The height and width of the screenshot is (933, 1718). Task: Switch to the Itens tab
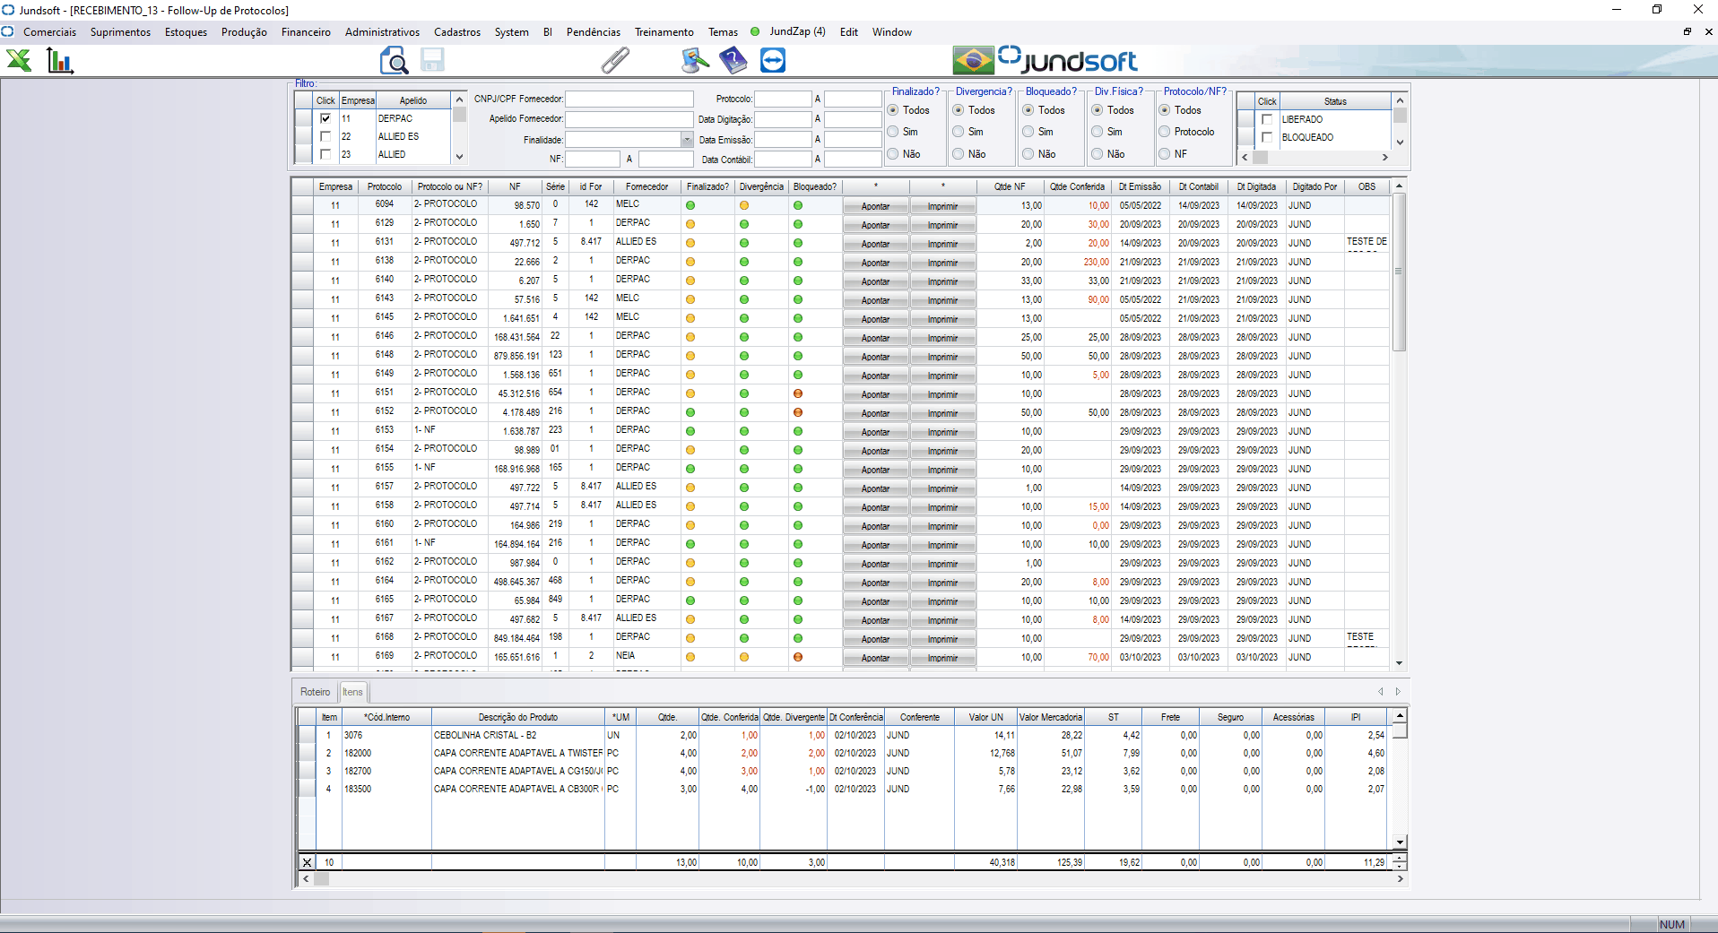coord(352,692)
